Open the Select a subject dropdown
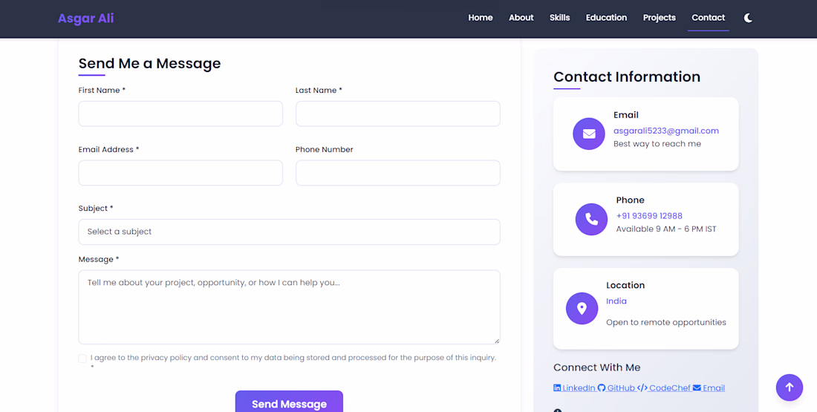 (289, 232)
